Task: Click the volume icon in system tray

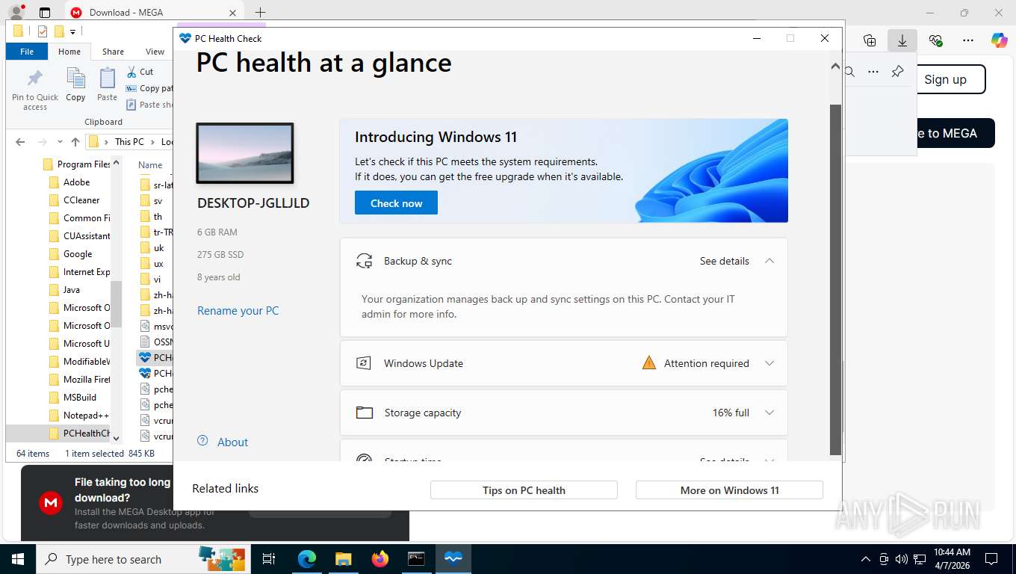Action: (x=901, y=559)
